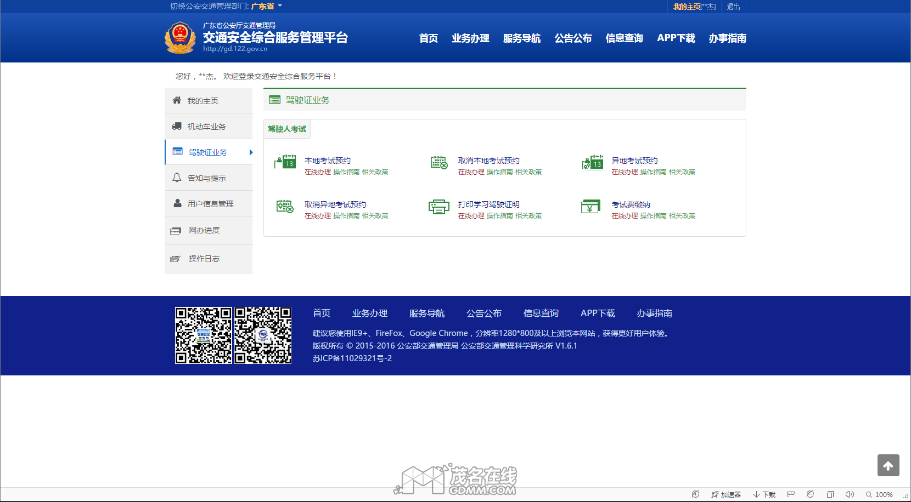Select the 驾驶人考试 tab
This screenshot has height=502, width=911.
pyautogui.click(x=287, y=129)
